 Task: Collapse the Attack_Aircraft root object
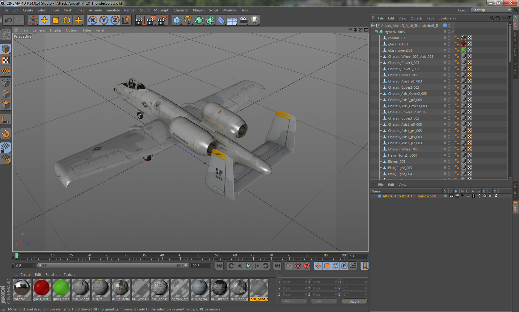(x=373, y=26)
